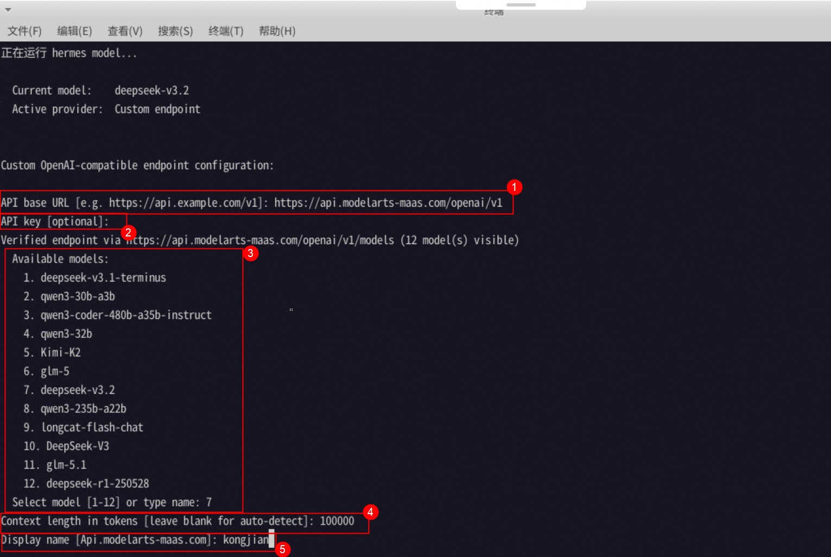This screenshot has height=557, width=831.
Task: Click the current model value 'deepseek-v3.2'
Action: coord(152,91)
